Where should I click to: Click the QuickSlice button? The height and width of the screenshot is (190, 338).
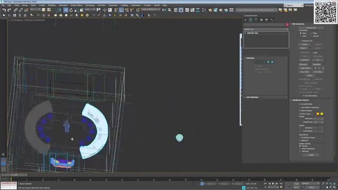click(x=305, y=60)
